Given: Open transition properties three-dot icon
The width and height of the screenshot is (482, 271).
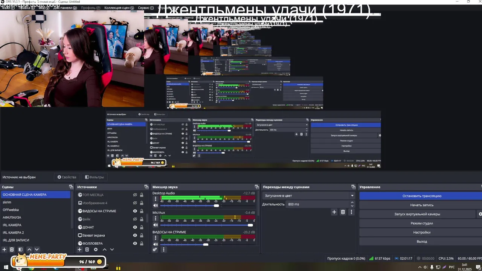Looking at the screenshot, I should (x=351, y=212).
